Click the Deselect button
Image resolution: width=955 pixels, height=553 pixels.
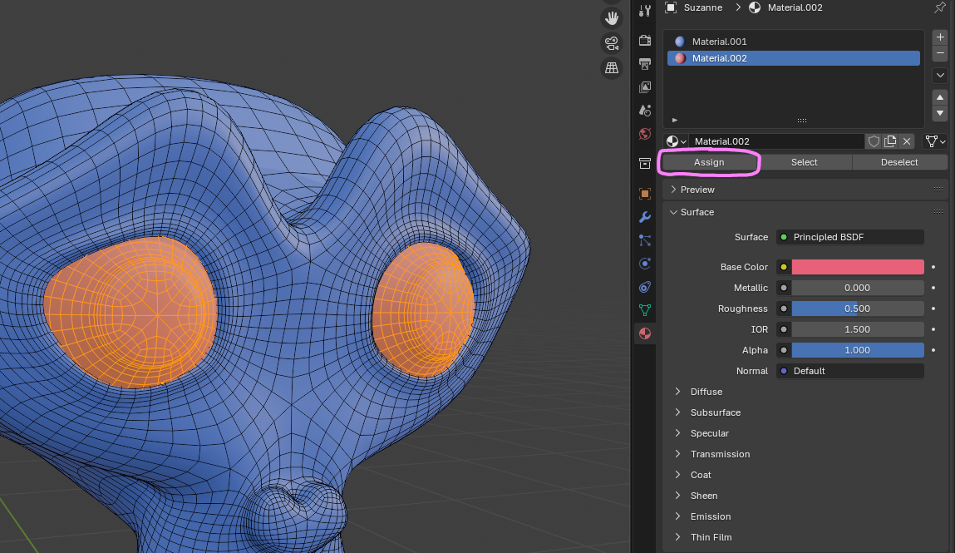[x=899, y=162]
